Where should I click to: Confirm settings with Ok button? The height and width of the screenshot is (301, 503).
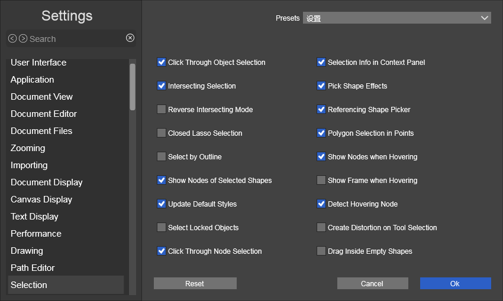coord(455,284)
